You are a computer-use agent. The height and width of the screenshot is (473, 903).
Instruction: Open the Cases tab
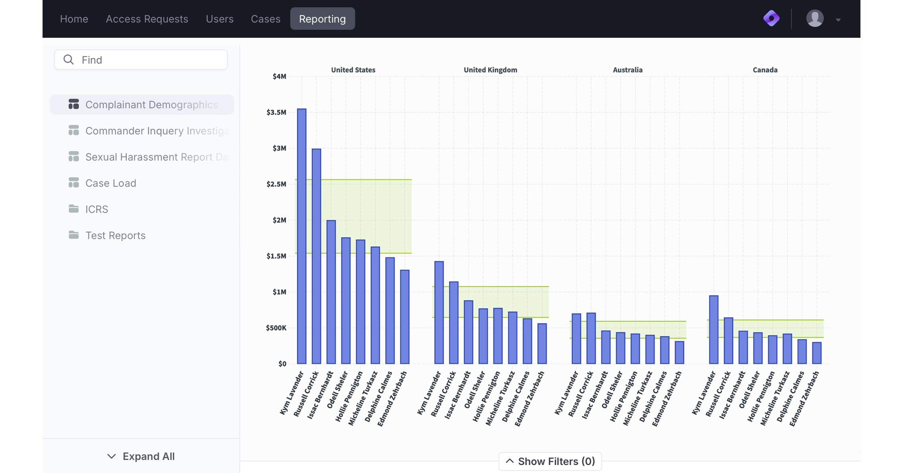(266, 19)
